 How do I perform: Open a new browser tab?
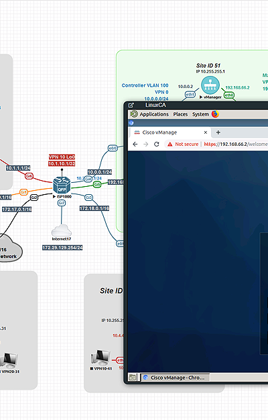218,132
